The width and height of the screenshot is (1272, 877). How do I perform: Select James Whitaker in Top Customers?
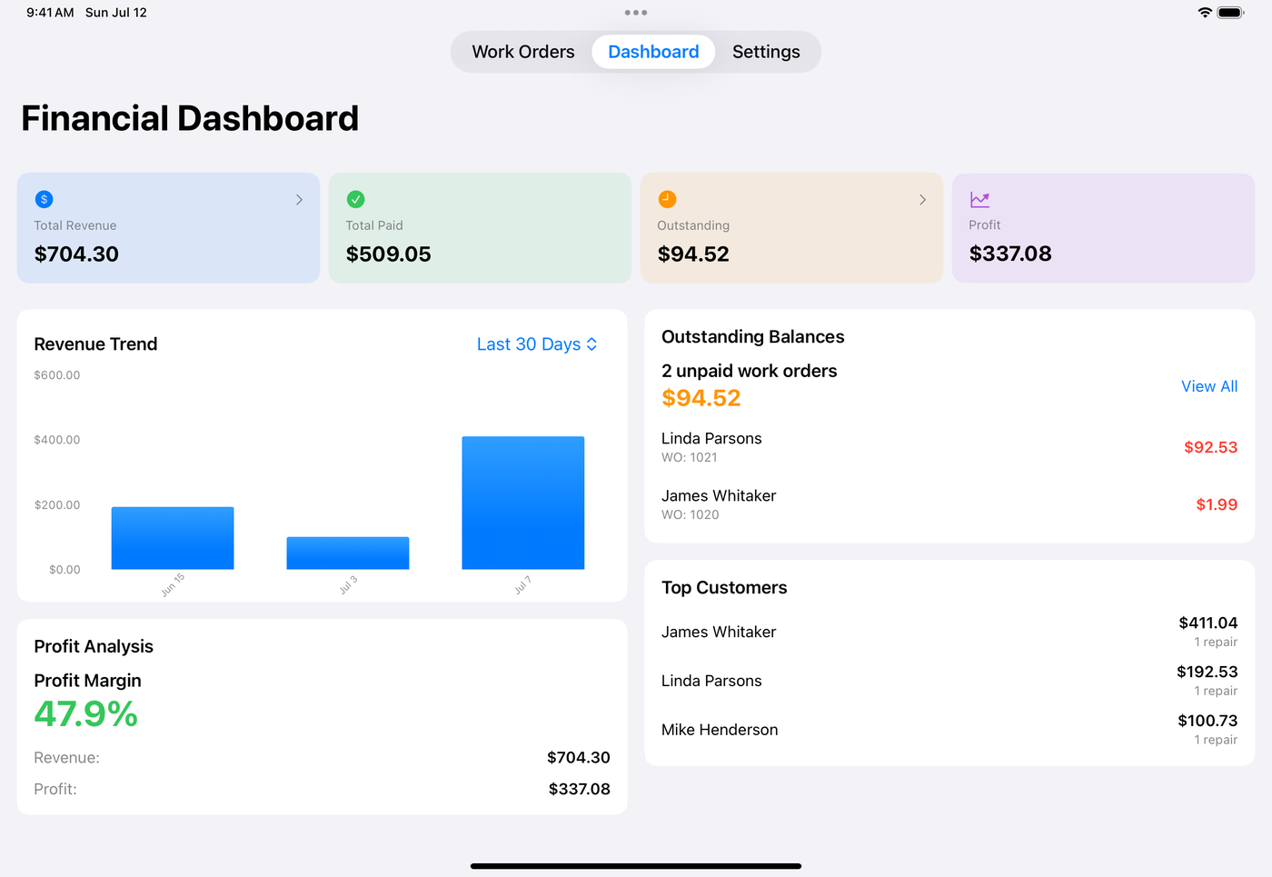pyautogui.click(x=719, y=632)
